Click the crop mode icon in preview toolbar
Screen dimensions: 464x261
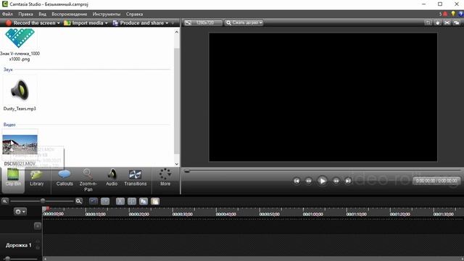coord(428,22)
